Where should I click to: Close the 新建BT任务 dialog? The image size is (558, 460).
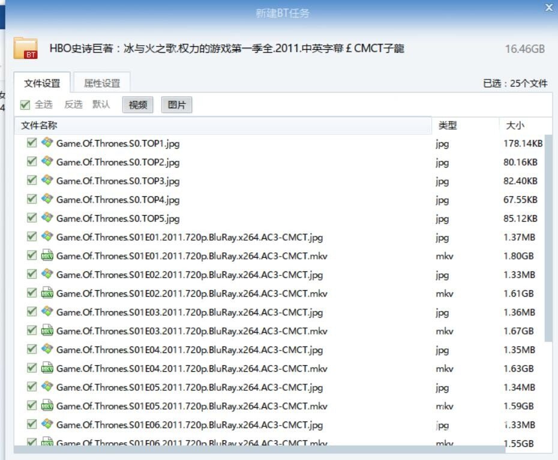[549, 7]
